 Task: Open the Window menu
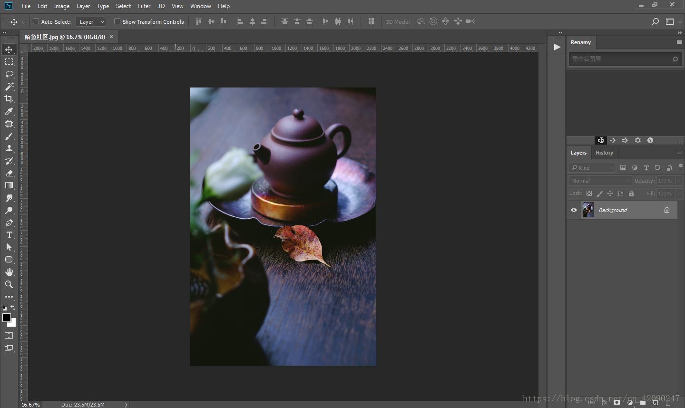[201, 6]
